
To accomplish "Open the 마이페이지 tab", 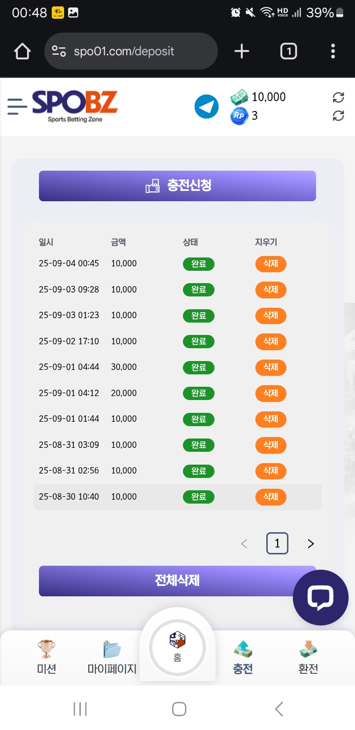I will [112, 657].
